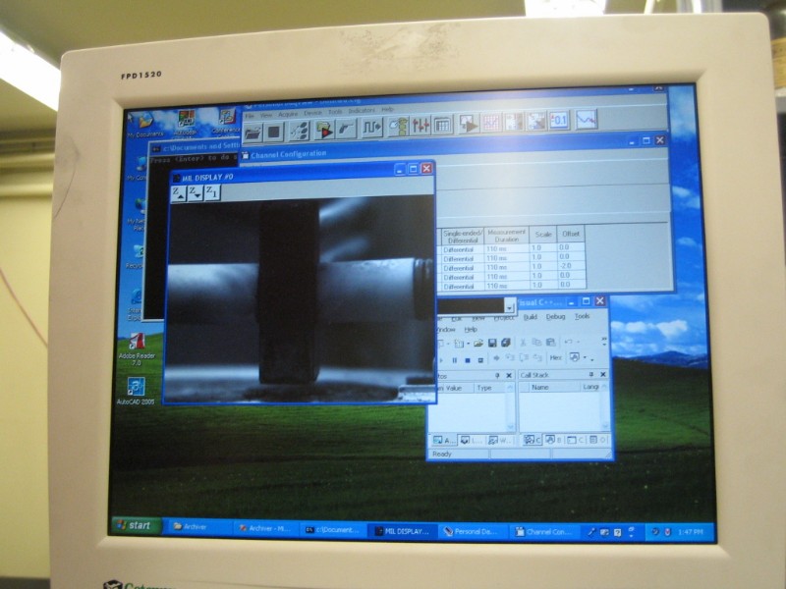This screenshot has width=786, height=589.
Task: Click the blue Stop debugging square in Visual C++
Action: coord(468,359)
